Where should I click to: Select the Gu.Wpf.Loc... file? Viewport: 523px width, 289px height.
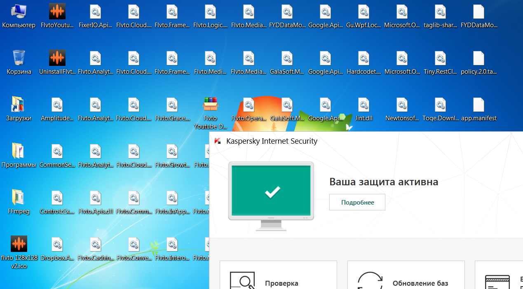[364, 16]
